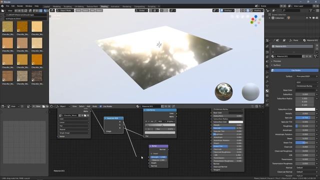320x180 pixels.
Task: Select LookDev viewport shading mode icon
Action: click(x=248, y=10)
